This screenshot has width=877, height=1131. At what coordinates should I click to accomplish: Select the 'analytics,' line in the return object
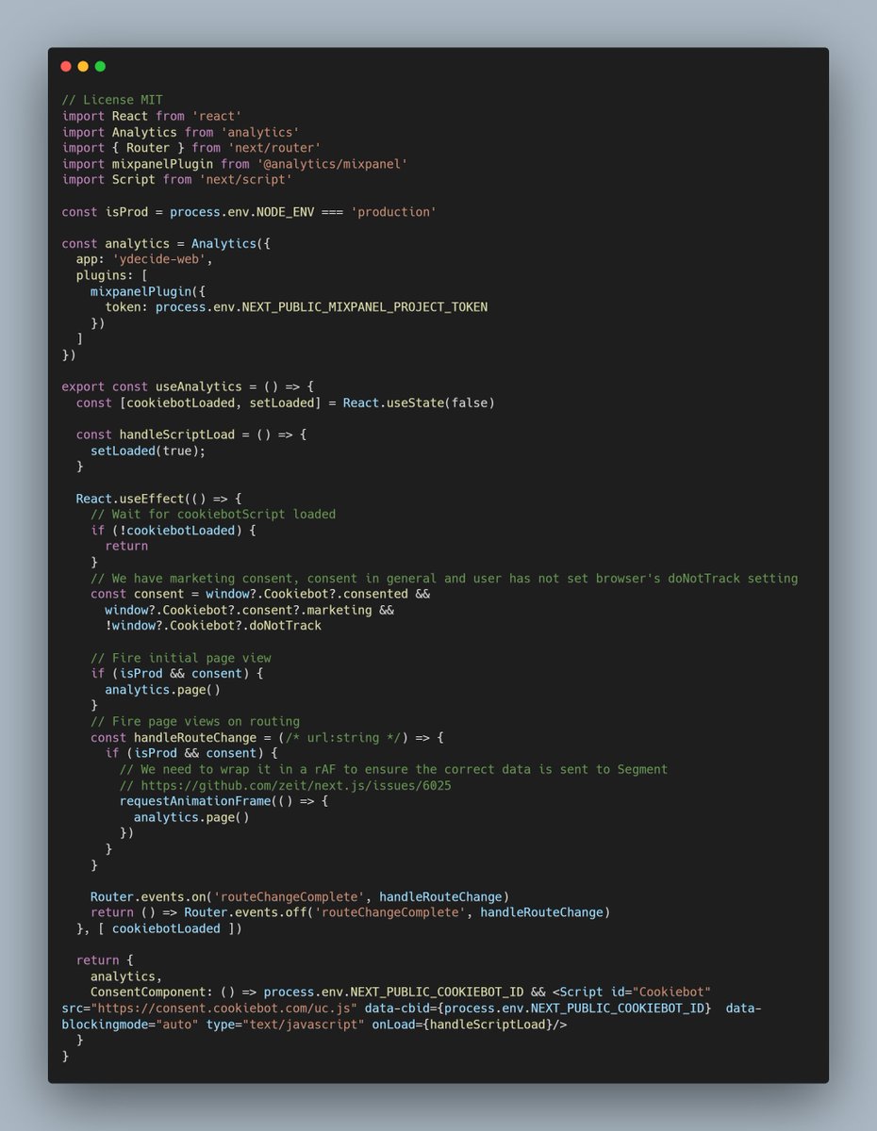click(x=126, y=976)
